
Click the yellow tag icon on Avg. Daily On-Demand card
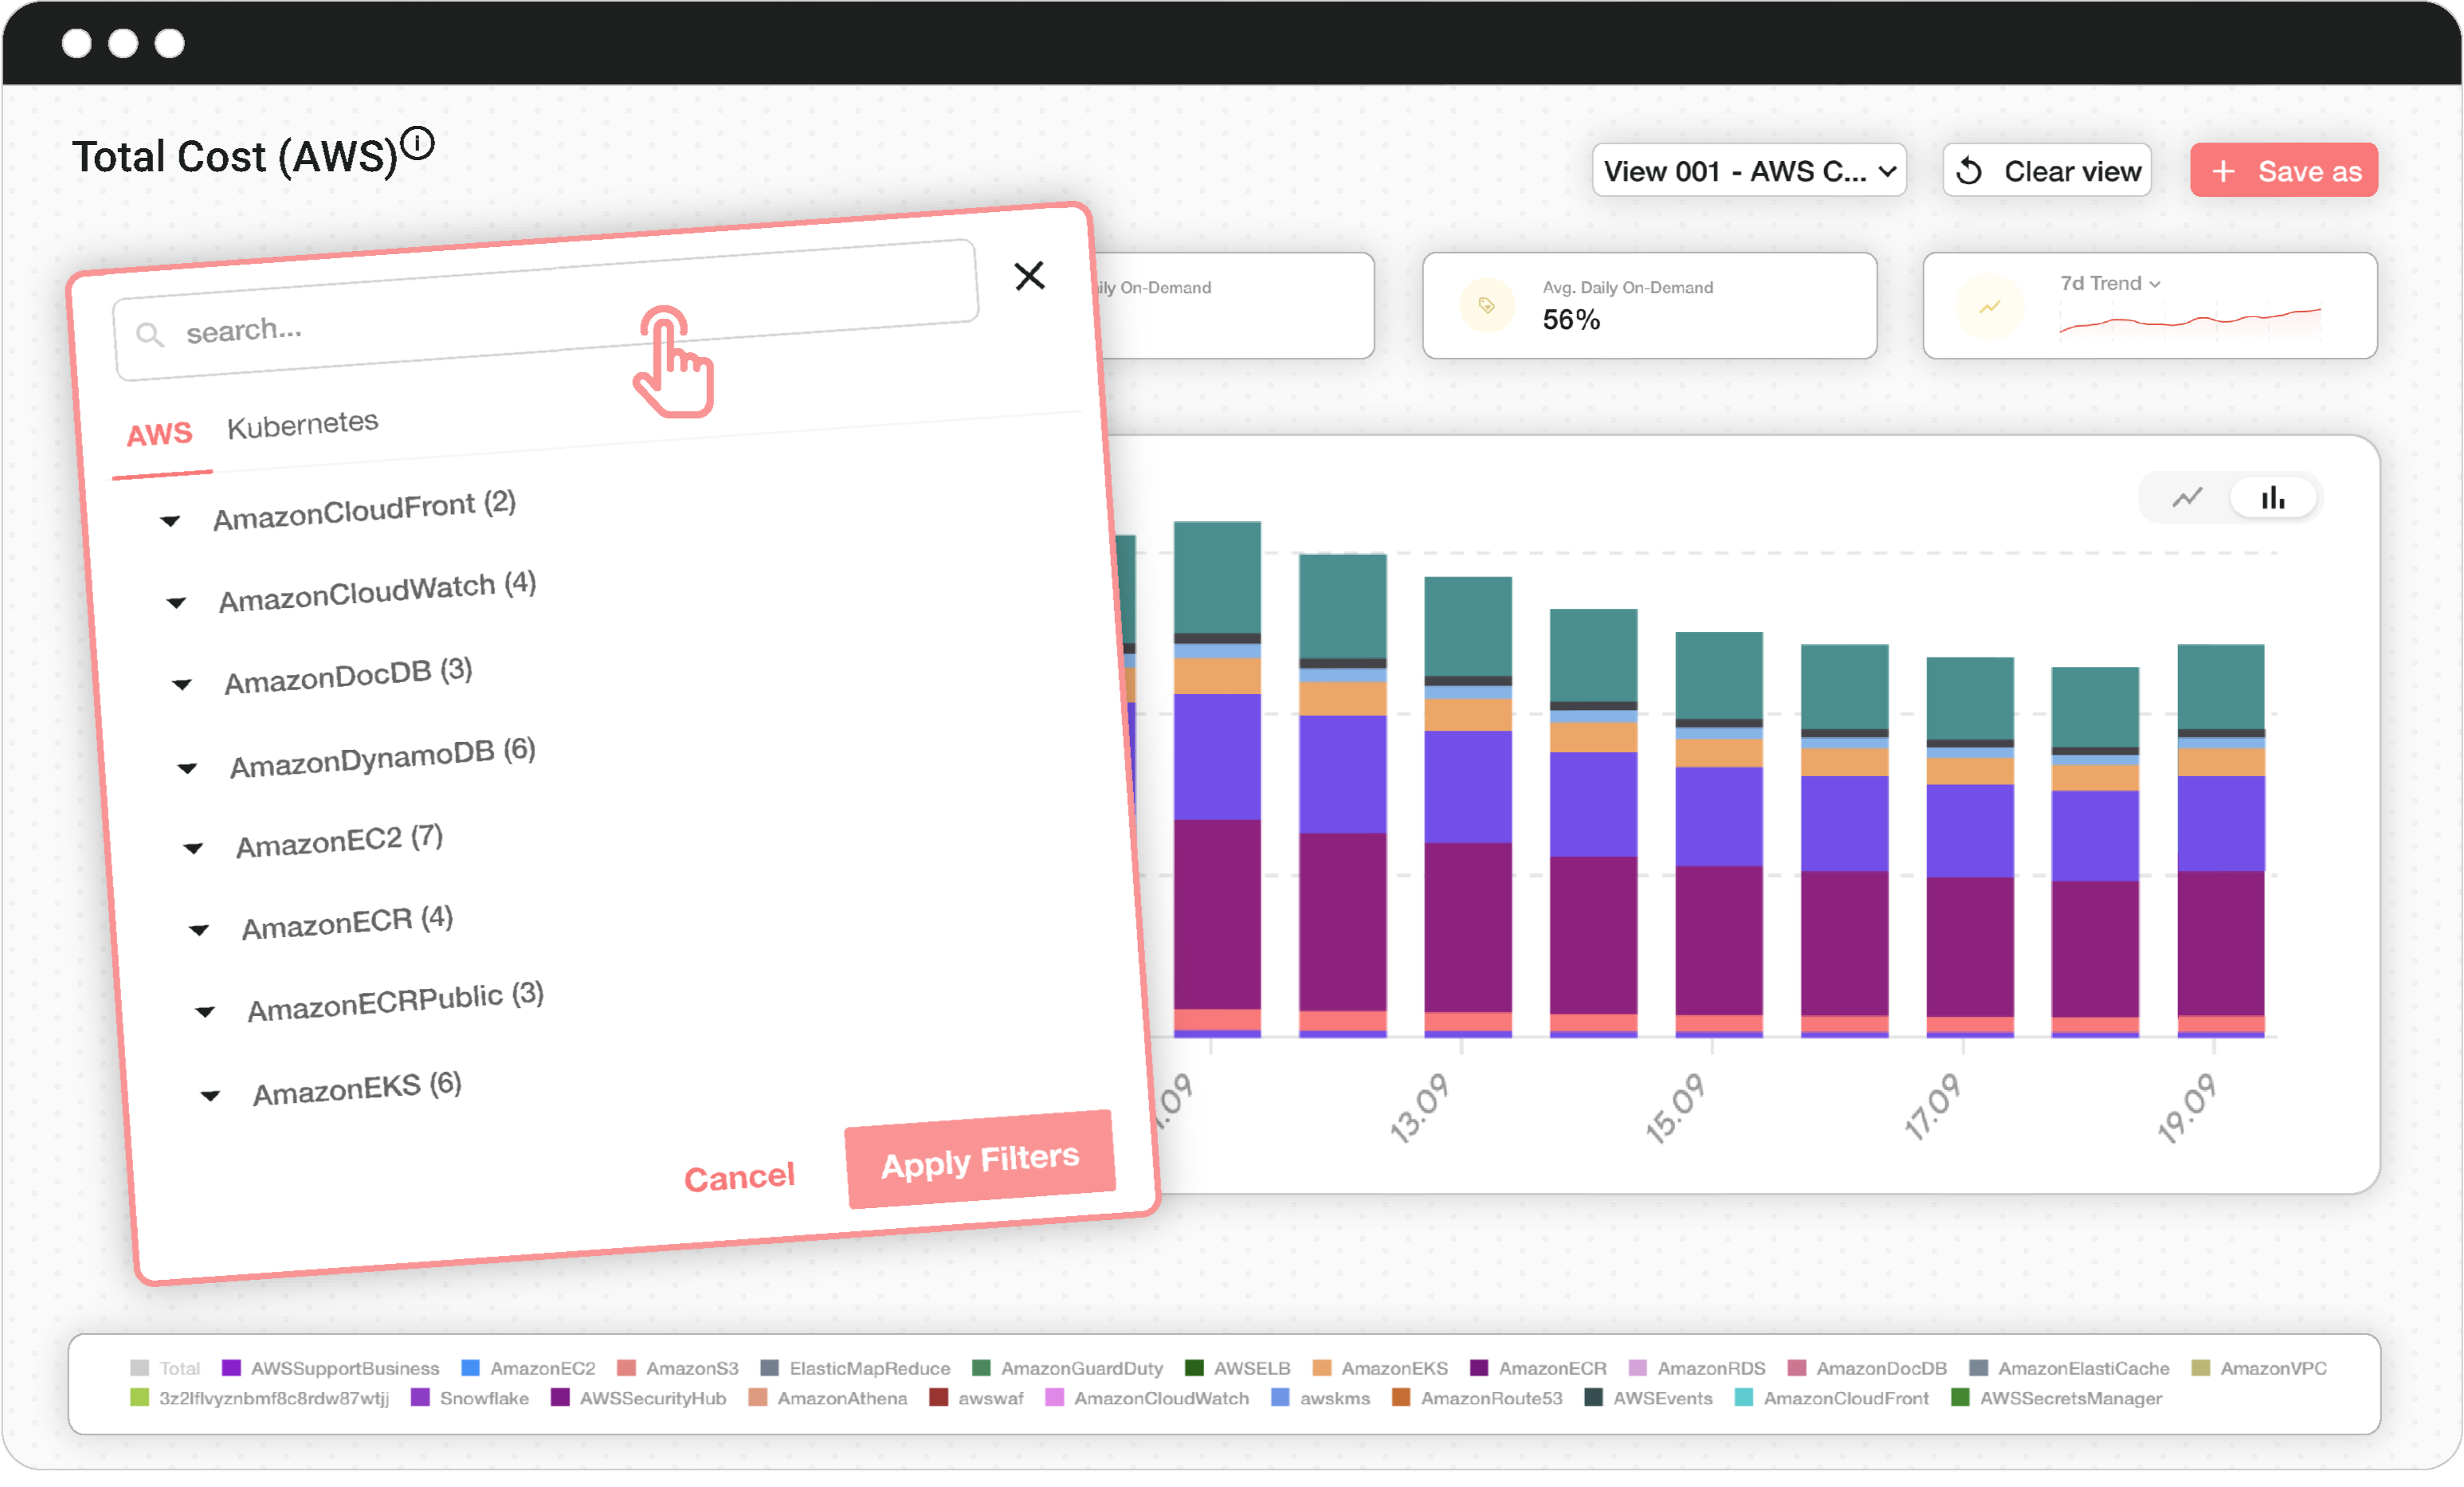tap(1486, 305)
